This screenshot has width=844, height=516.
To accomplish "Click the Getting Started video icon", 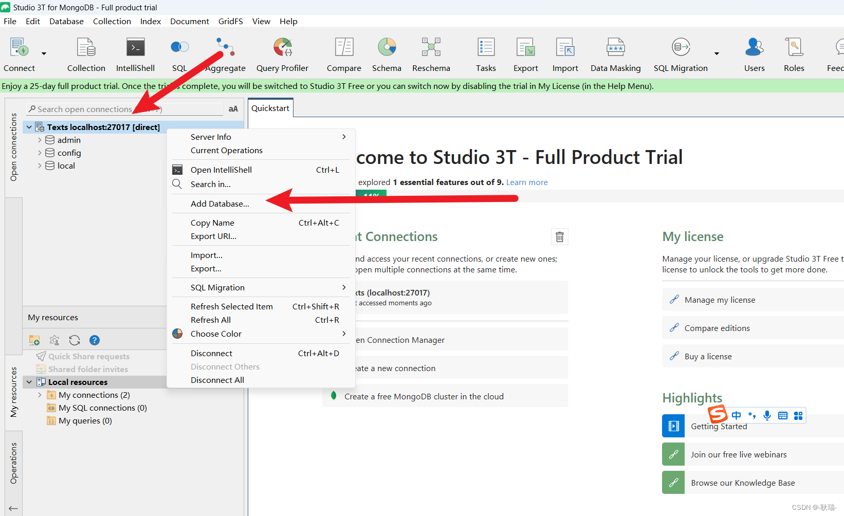I will pyautogui.click(x=673, y=426).
